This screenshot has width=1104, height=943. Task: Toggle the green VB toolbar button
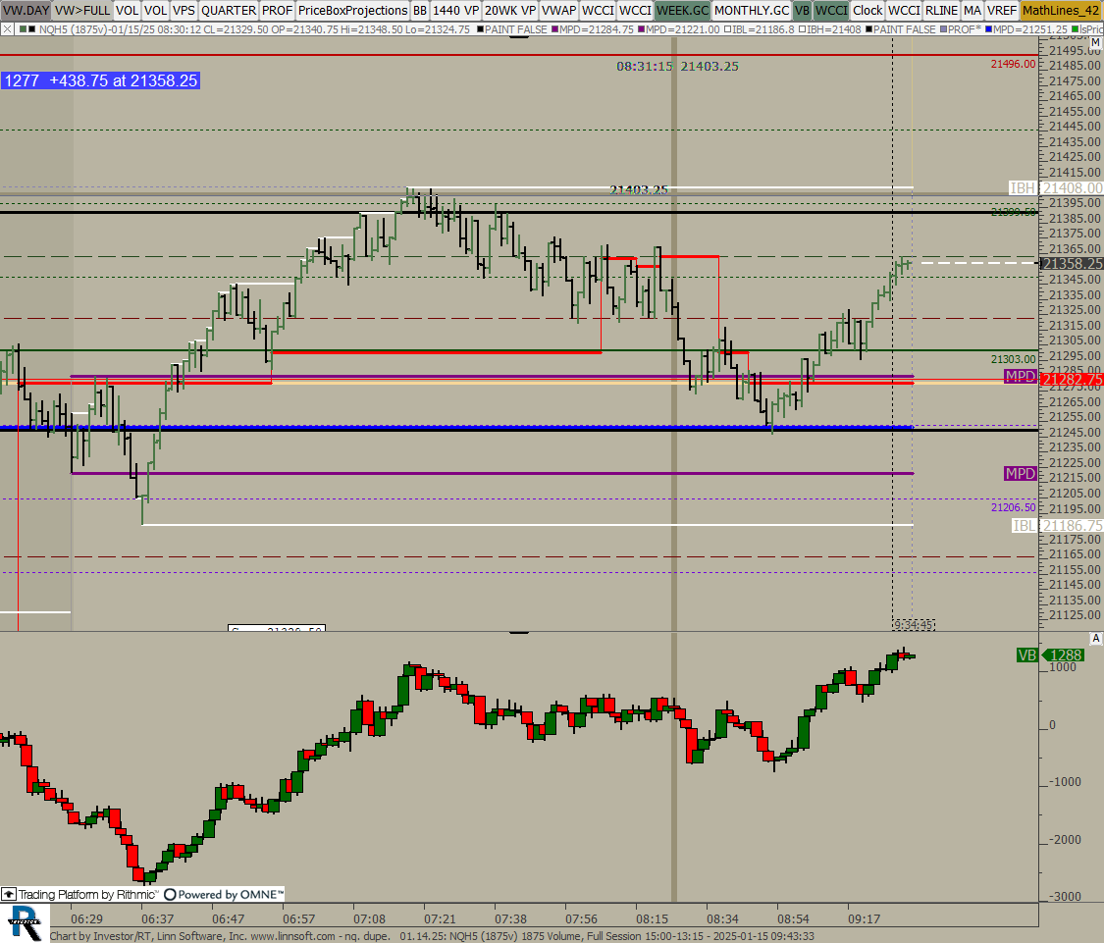pos(802,10)
